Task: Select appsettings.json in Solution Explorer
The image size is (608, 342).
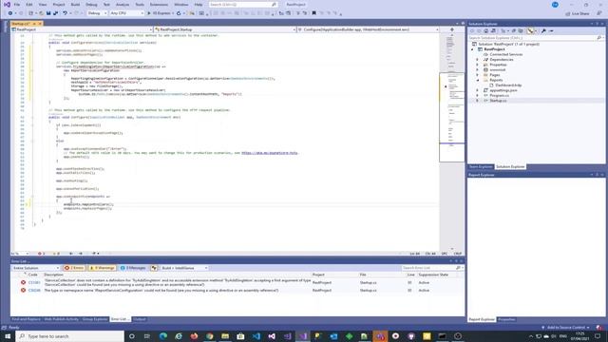Action: (503, 90)
